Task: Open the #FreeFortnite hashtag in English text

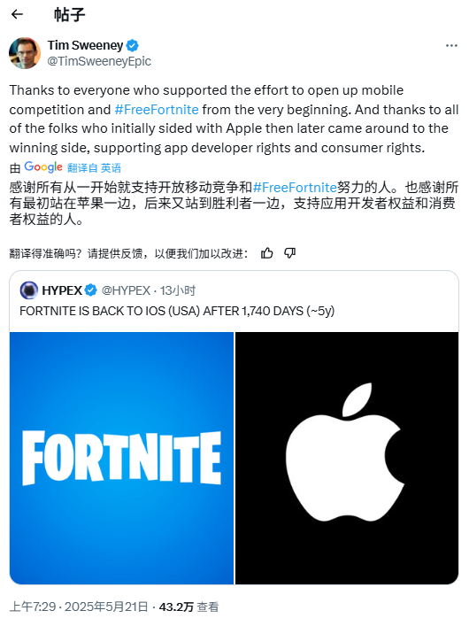Action: tap(157, 110)
